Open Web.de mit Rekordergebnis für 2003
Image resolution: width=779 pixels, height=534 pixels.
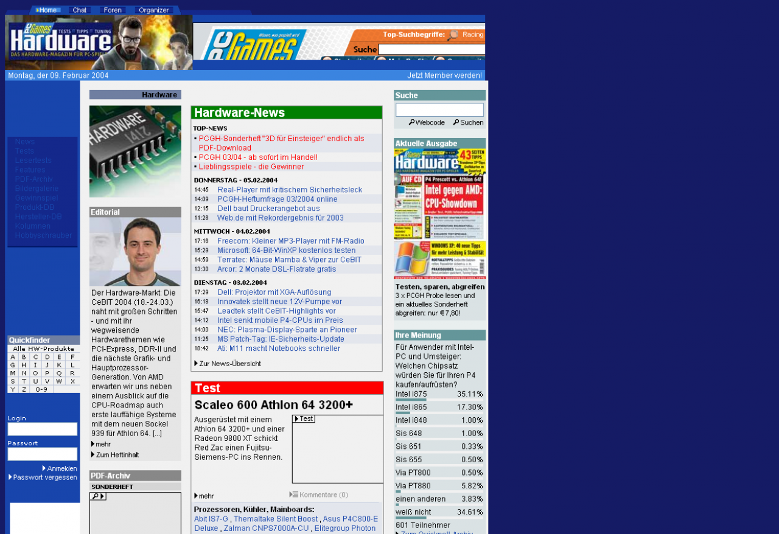click(x=281, y=218)
